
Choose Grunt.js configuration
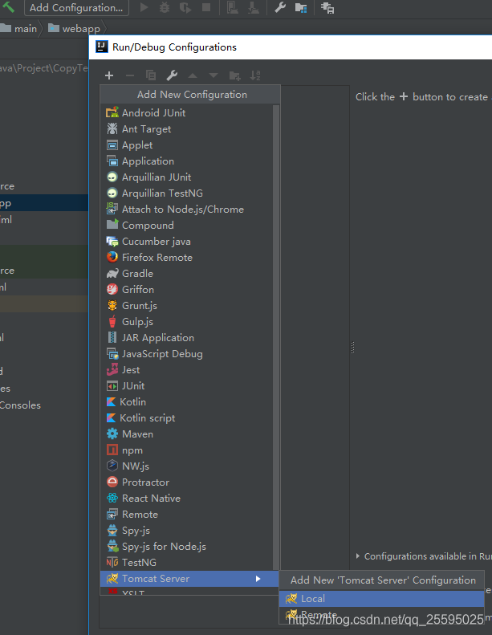tap(189, 305)
